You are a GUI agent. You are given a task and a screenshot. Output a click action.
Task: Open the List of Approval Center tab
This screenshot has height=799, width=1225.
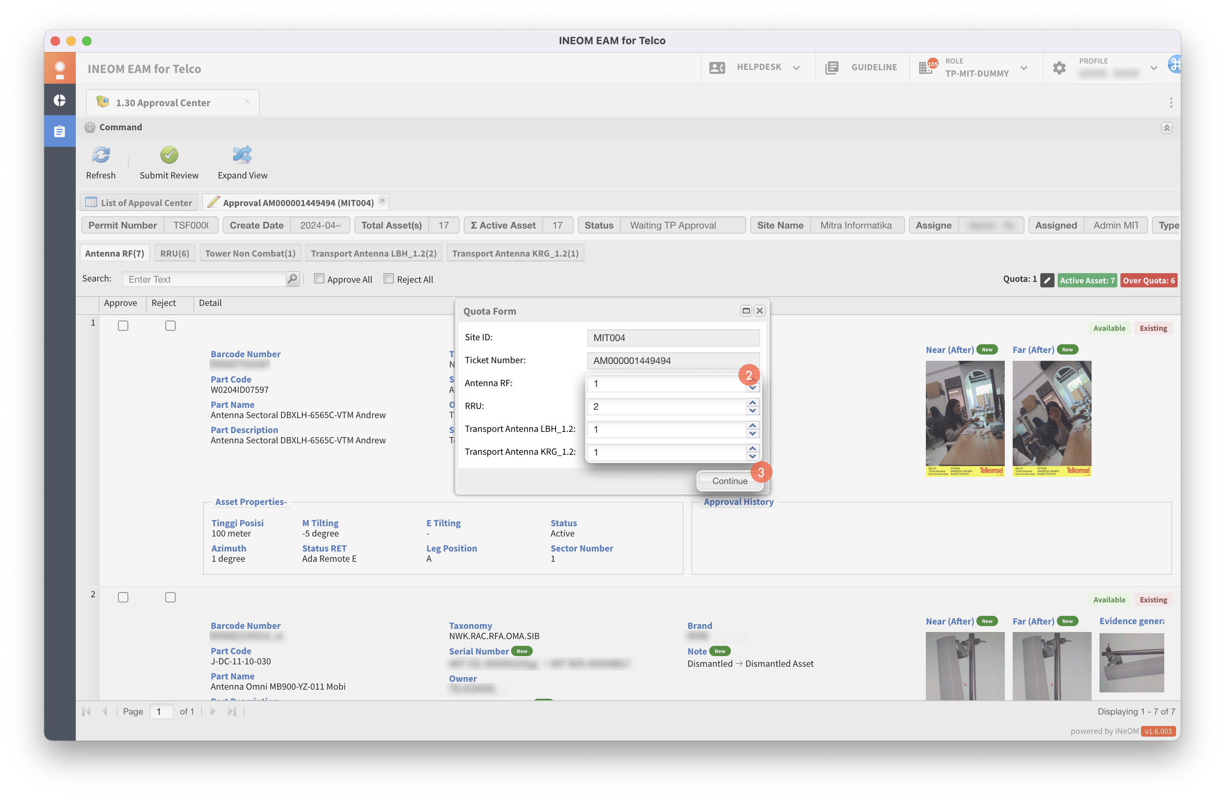click(x=139, y=203)
